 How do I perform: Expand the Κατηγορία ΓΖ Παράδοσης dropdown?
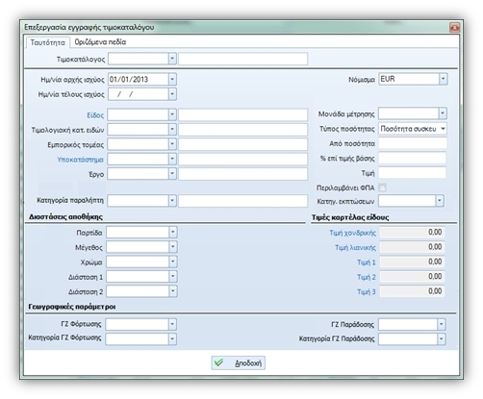pos(442,338)
